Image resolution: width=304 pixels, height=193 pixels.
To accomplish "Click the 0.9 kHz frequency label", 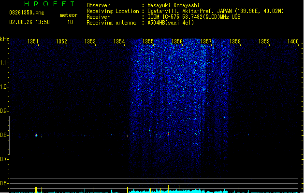I will coord(4,111).
